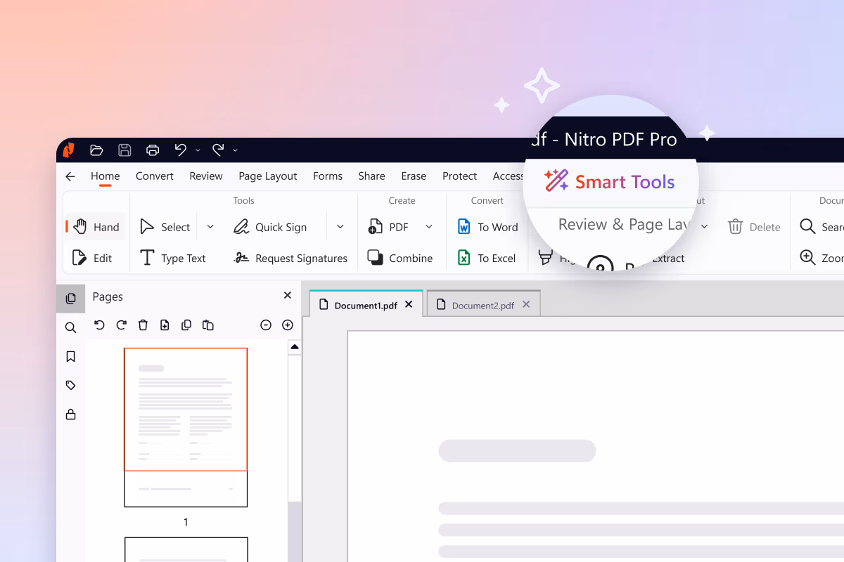
Task: Pick the Select tool
Action: point(165,227)
